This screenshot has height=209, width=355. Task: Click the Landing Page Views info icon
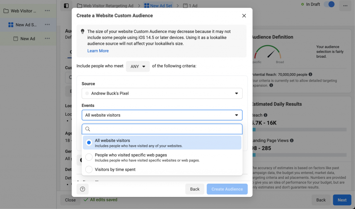[292, 140]
